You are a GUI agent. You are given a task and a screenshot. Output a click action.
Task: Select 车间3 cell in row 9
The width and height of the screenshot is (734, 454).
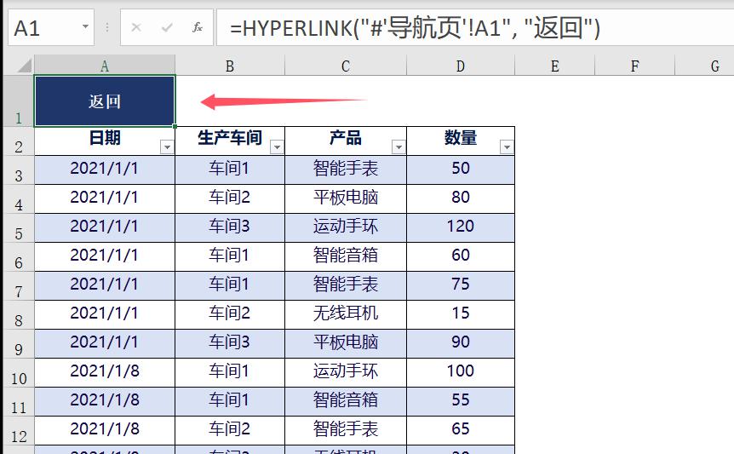click(230, 344)
